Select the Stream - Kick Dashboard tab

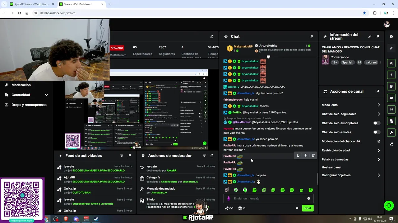coord(81,4)
